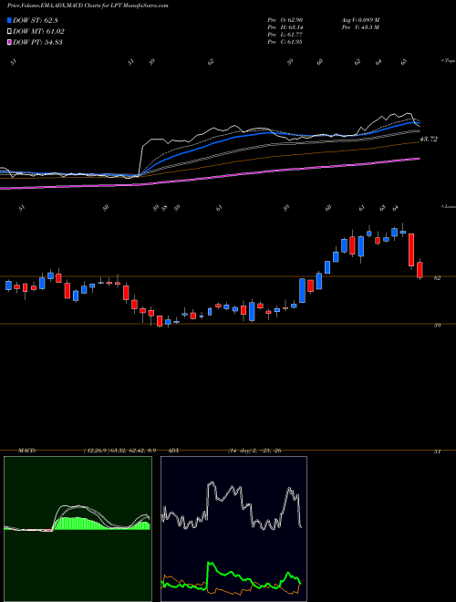Open the MACD histogram panel
The height and width of the screenshot is (602, 456).
[x=78, y=529]
